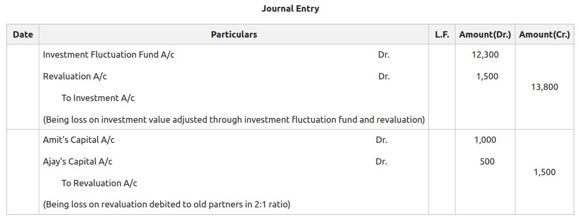Screen dimensions: 579x218
Task: Select Investment Fluctuation Fund A/c text
Action: [x=109, y=54]
